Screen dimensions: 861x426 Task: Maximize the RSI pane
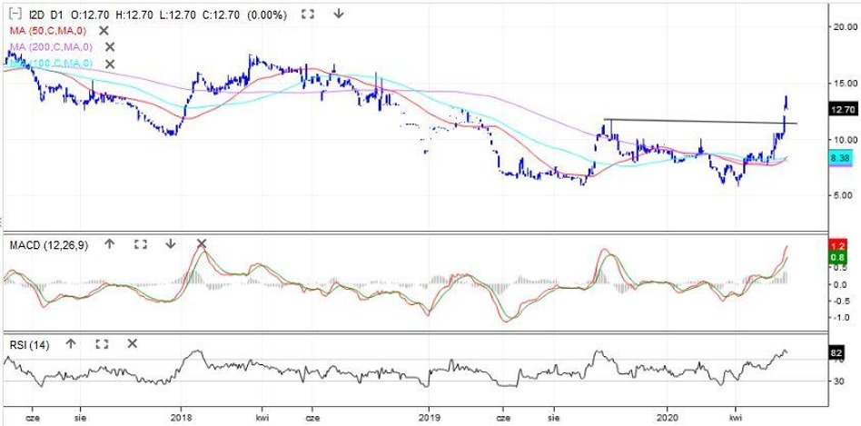point(102,344)
